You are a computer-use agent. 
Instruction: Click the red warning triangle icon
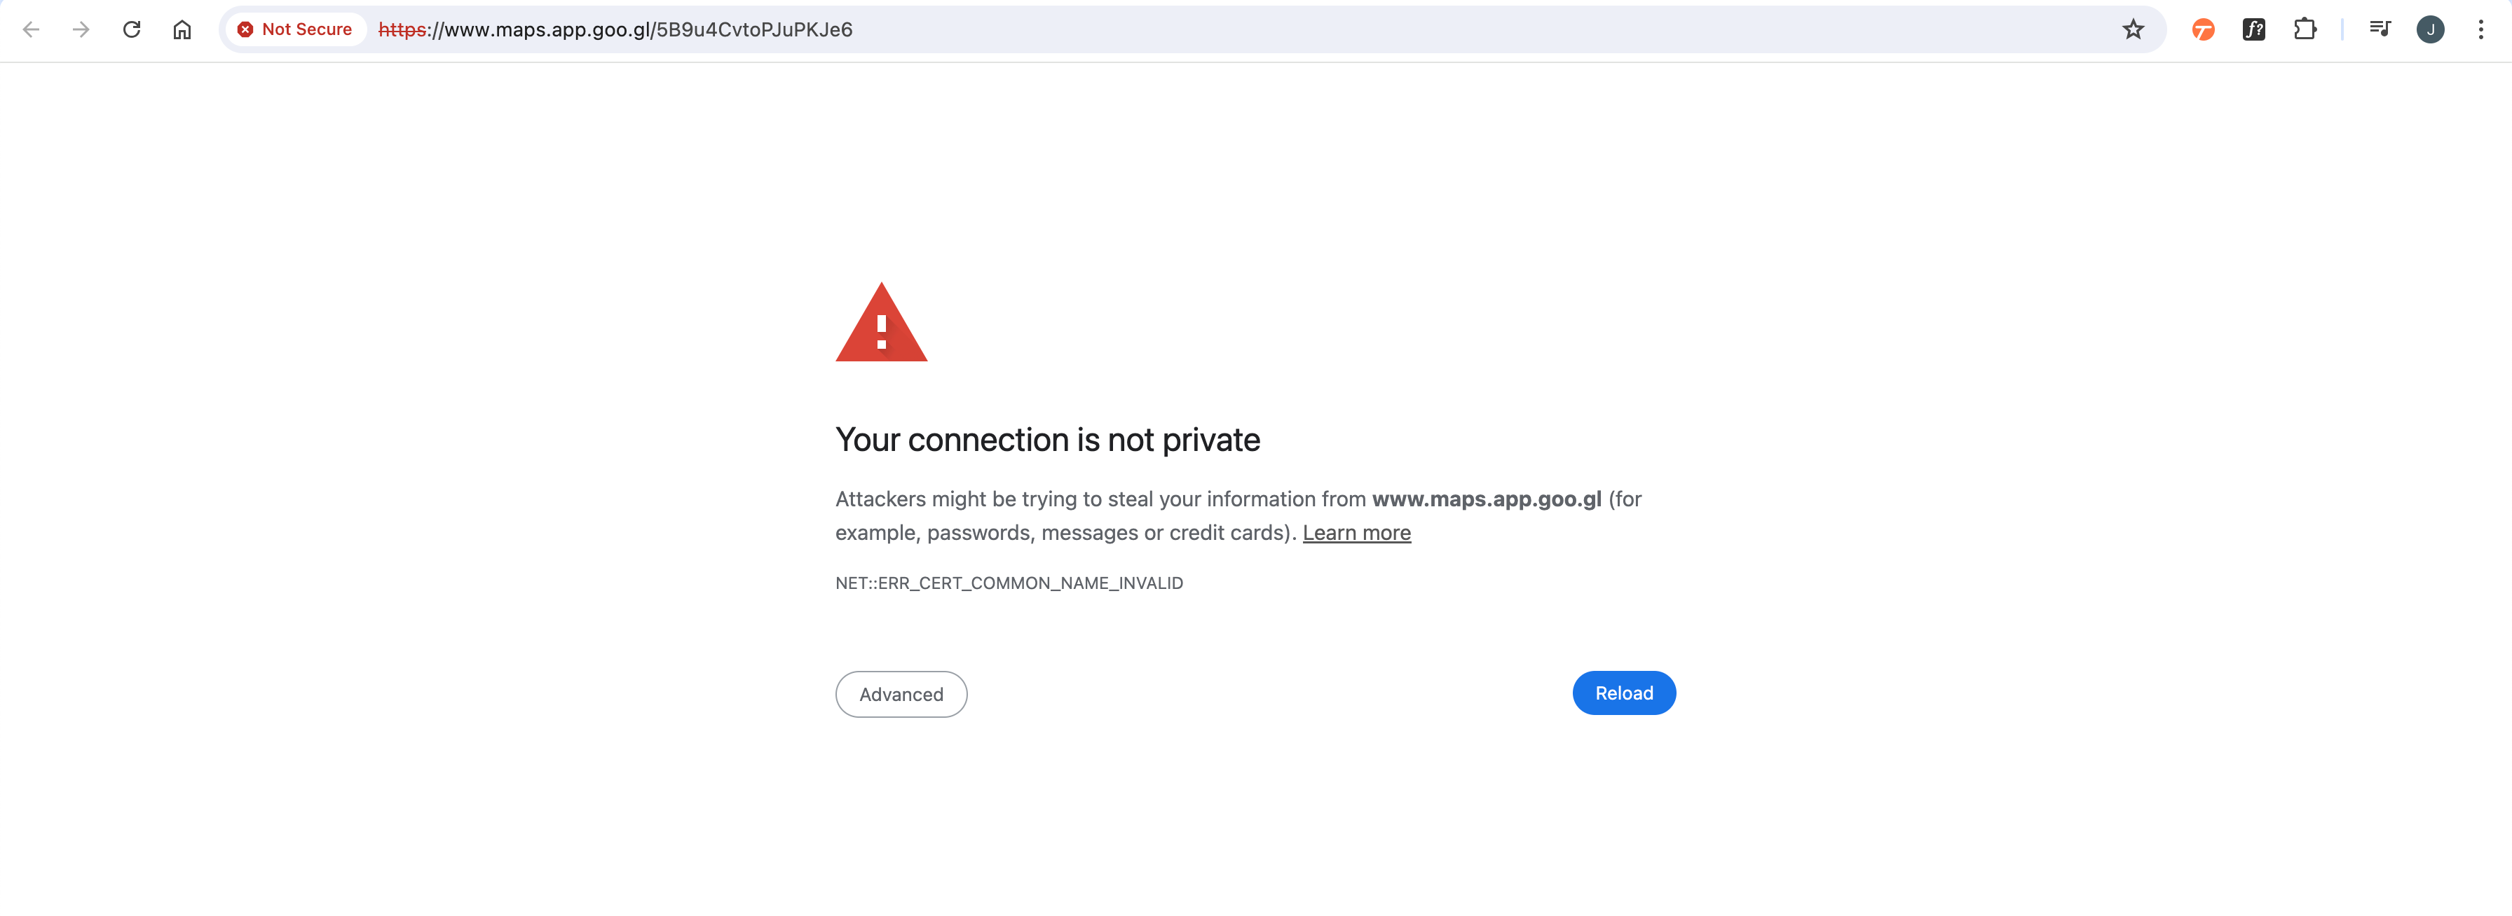tap(882, 326)
